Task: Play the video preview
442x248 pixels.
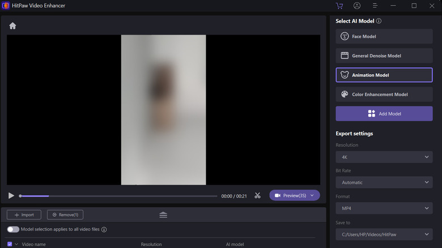Action: pyautogui.click(x=11, y=195)
